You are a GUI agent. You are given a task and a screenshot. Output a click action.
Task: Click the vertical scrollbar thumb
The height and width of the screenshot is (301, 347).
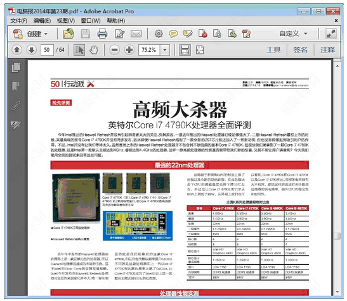[x=337, y=236]
